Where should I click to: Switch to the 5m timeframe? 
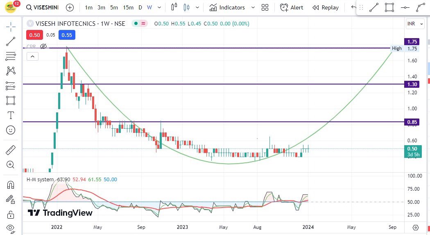coord(114,7)
